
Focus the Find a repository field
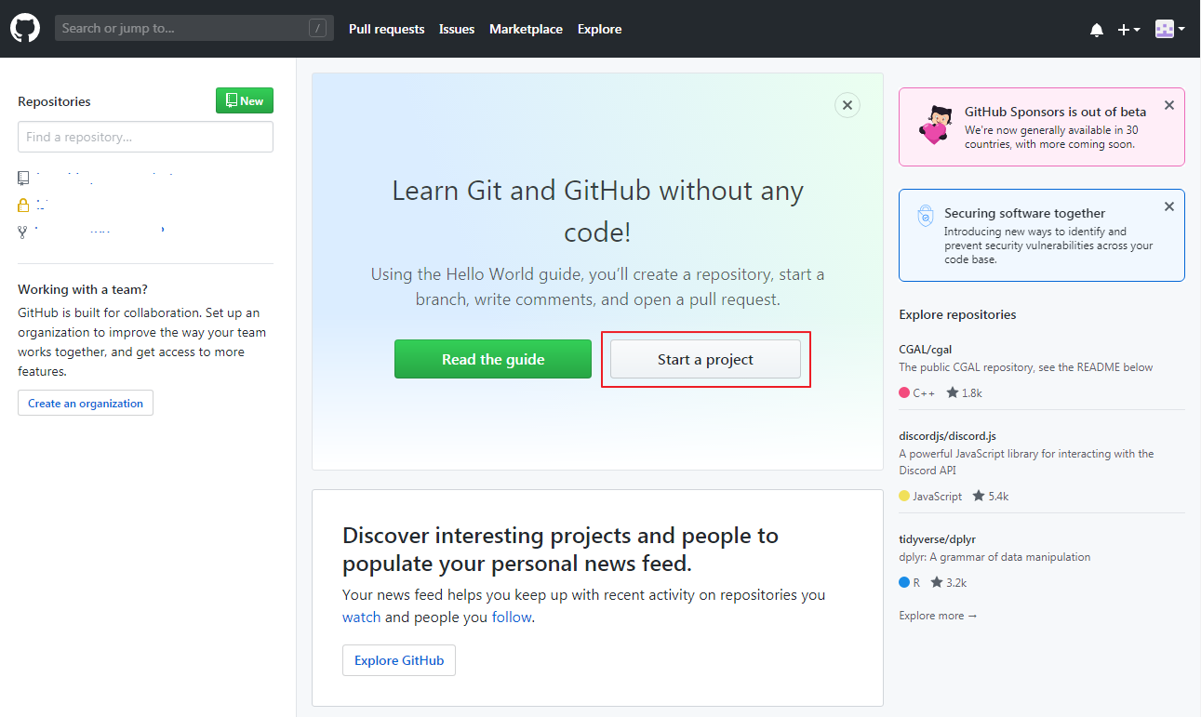tap(145, 137)
